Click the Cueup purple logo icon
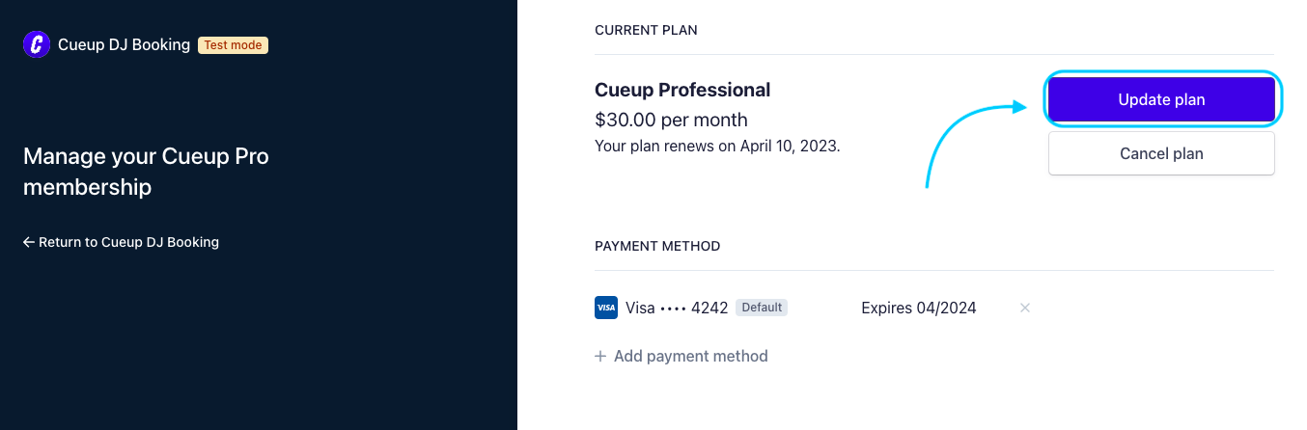This screenshot has width=1307, height=430. 37,44
